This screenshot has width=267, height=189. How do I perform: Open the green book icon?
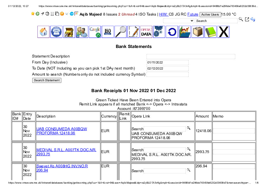point(210,32)
